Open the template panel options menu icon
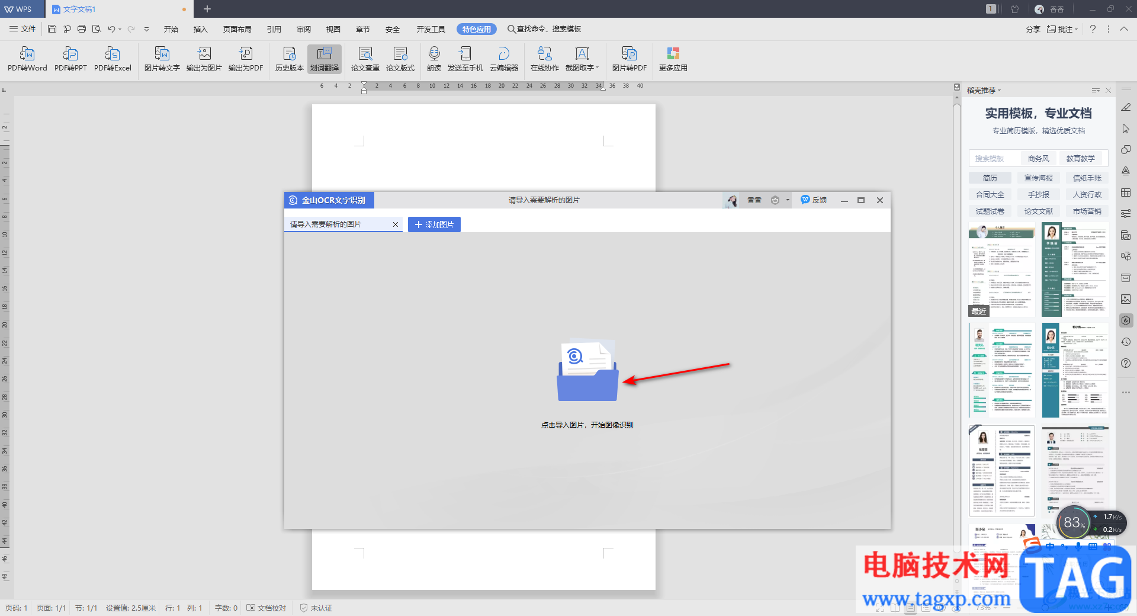Image resolution: width=1137 pixels, height=616 pixels. (1096, 91)
